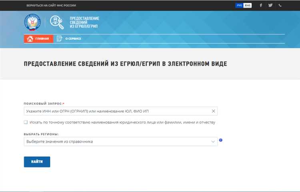Clear the search field with X icon
Viewport: 300px width, 192px height.
pos(213,111)
